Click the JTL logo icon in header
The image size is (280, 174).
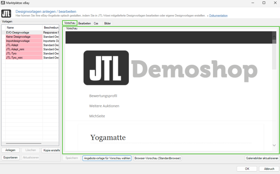[x=6, y=14]
